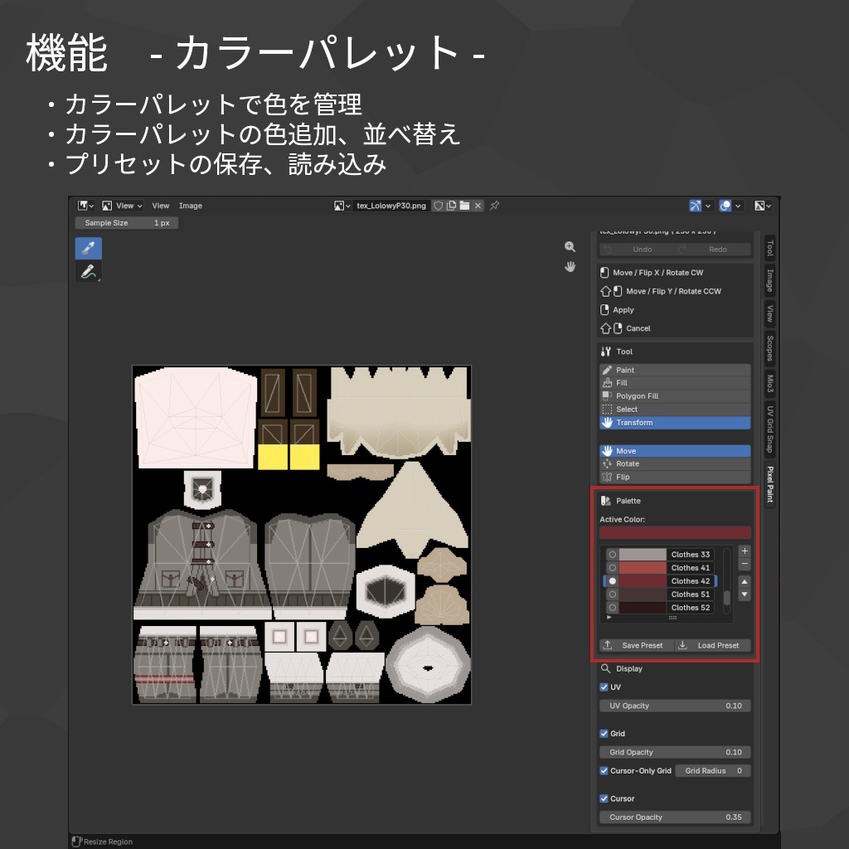Open the View menu in the header
This screenshot has height=849, width=849.
tap(160, 206)
